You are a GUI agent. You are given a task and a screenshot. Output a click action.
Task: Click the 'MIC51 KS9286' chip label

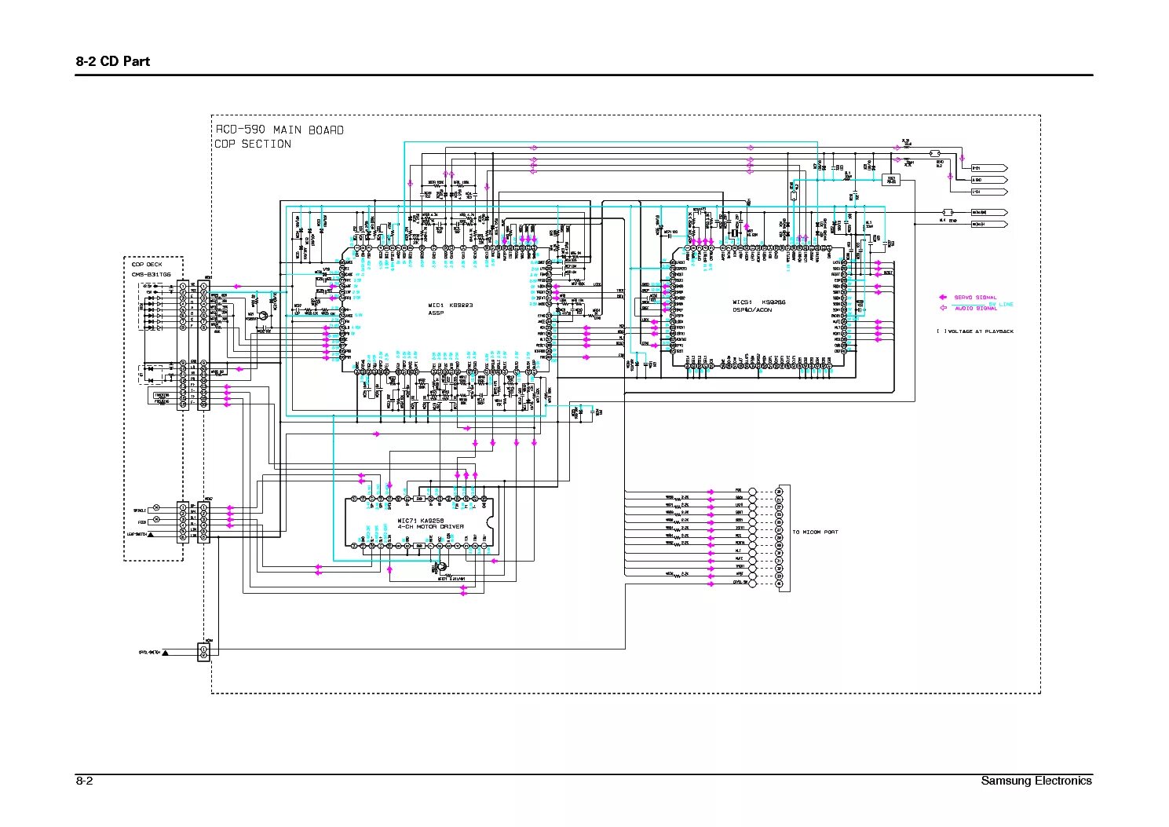758,302
